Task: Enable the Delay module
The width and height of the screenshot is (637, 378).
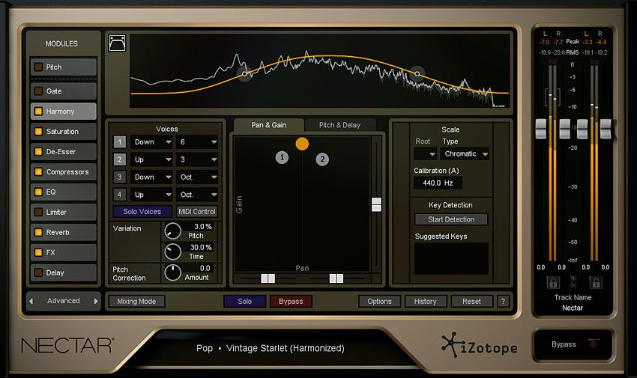Action: point(38,272)
